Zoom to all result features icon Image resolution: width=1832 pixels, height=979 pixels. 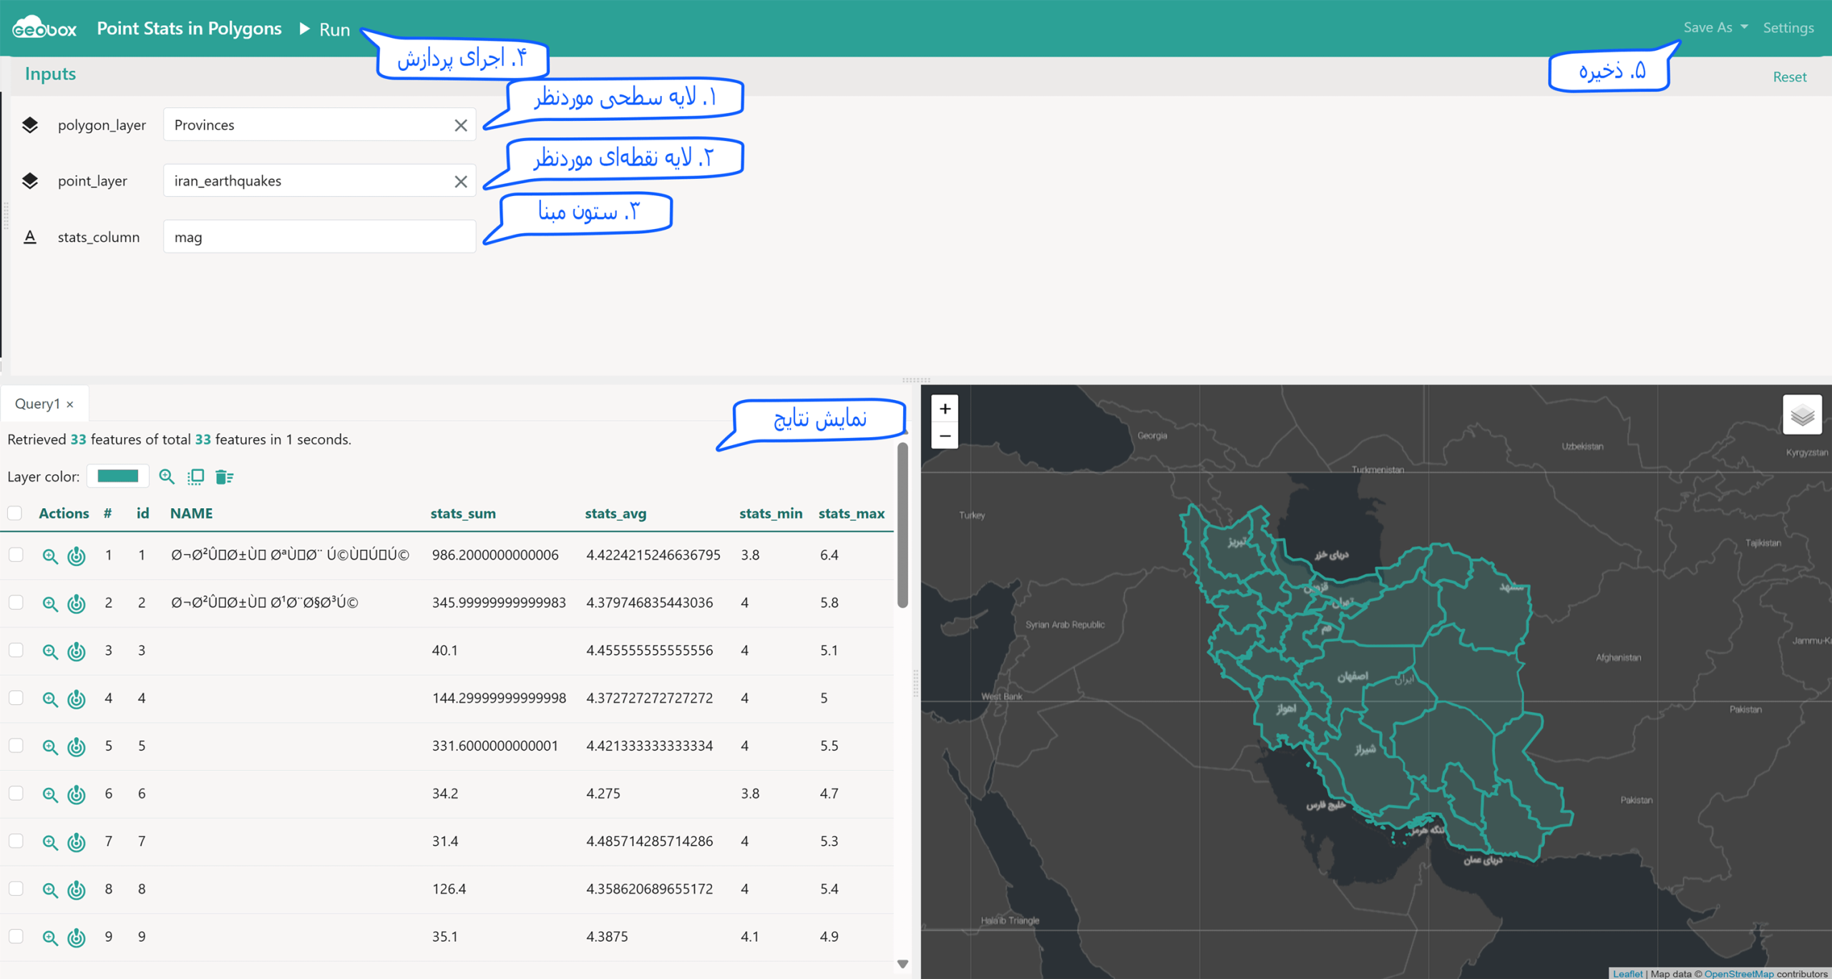[167, 477]
